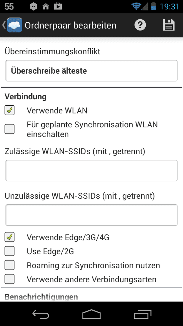The height and width of the screenshot is (326, 183).
Task: Open recent apps via navigation bar
Action: pyautogui.click(x=143, y=314)
